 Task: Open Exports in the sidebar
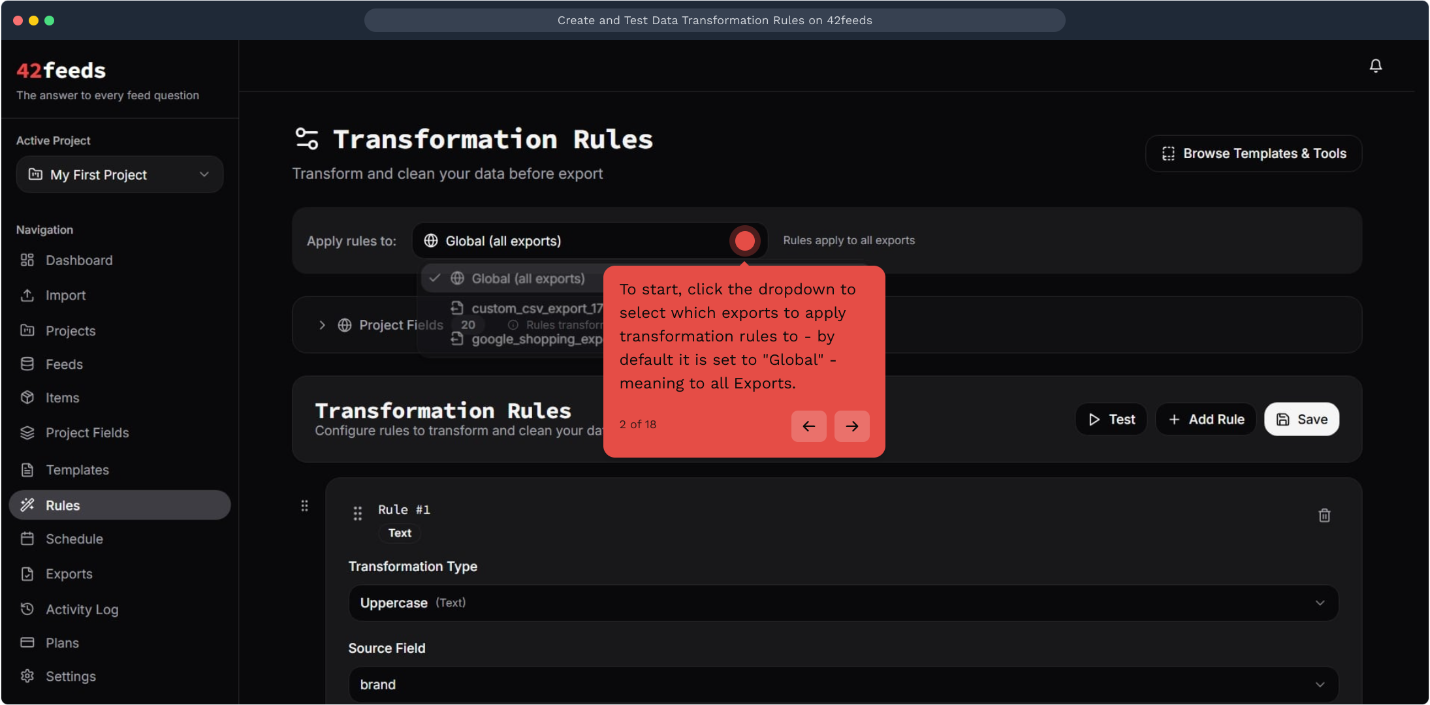[69, 574]
